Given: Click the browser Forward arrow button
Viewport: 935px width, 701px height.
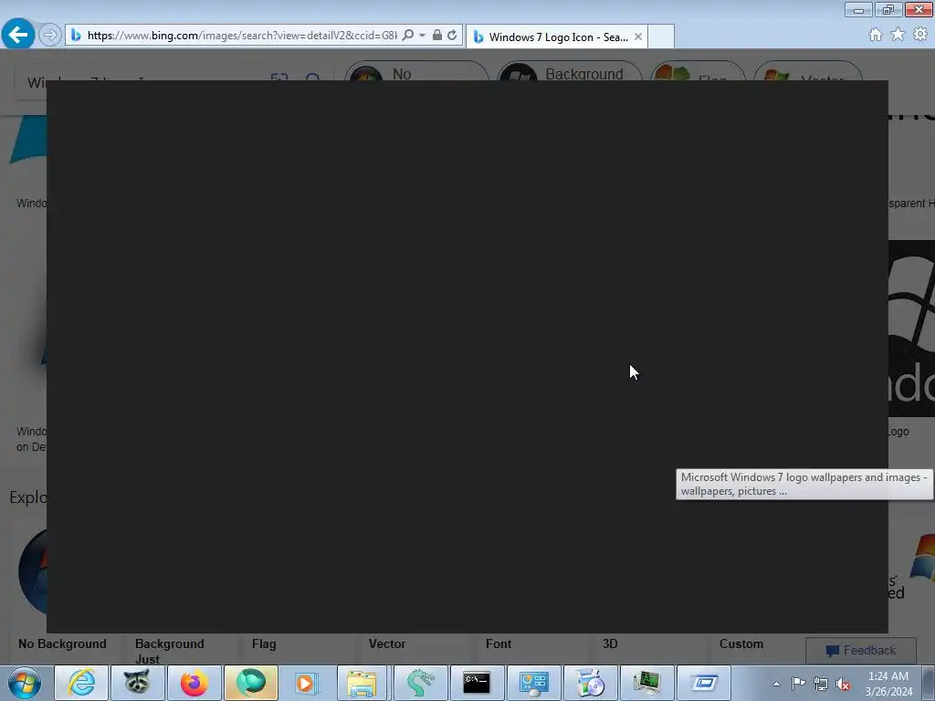Looking at the screenshot, I should pos(50,36).
